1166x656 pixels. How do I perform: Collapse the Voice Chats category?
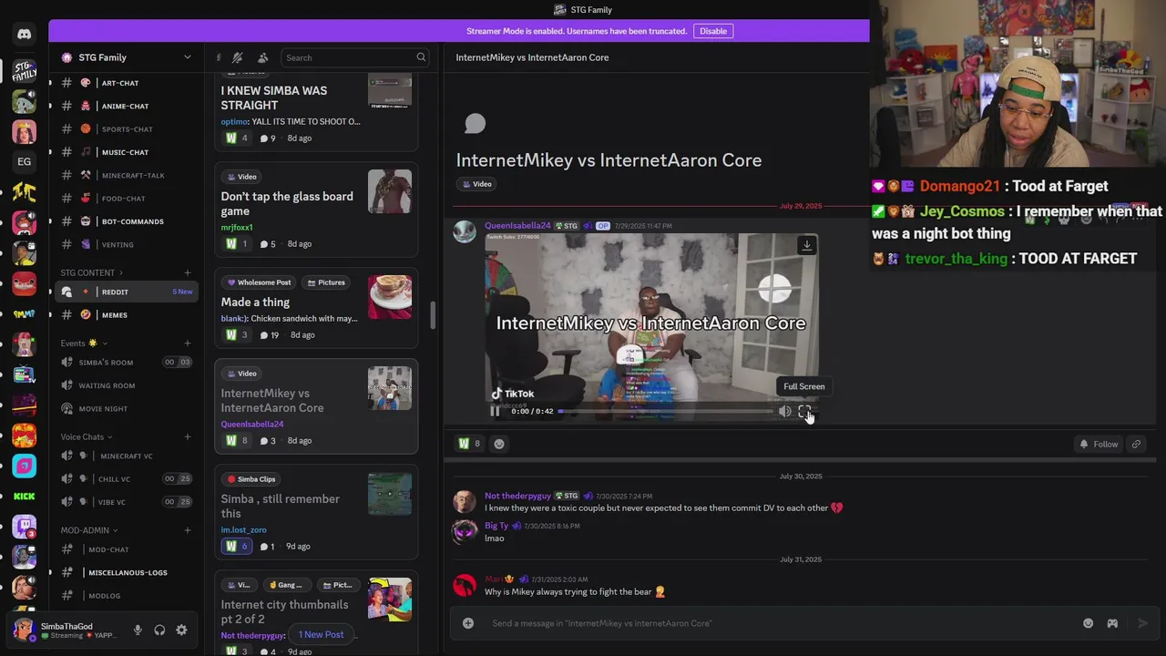[87, 436]
